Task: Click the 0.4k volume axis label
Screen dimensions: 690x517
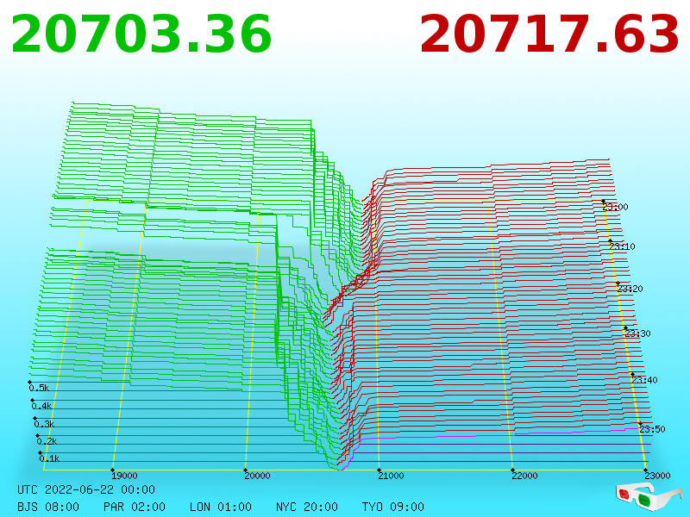Action: [41, 406]
